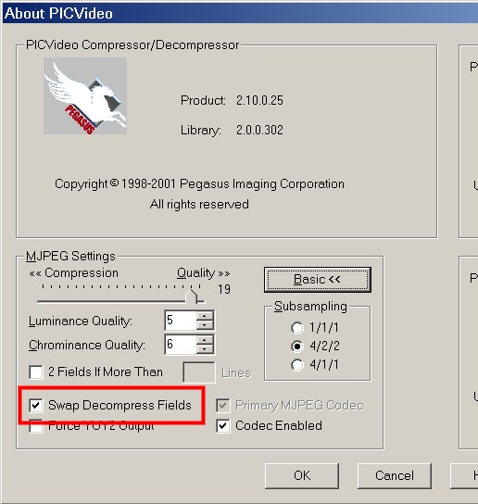478x504 pixels.
Task: Select the 4/2/2 subsampling radio button
Action: coord(297,346)
